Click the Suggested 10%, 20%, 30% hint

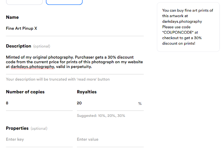coord(101,115)
